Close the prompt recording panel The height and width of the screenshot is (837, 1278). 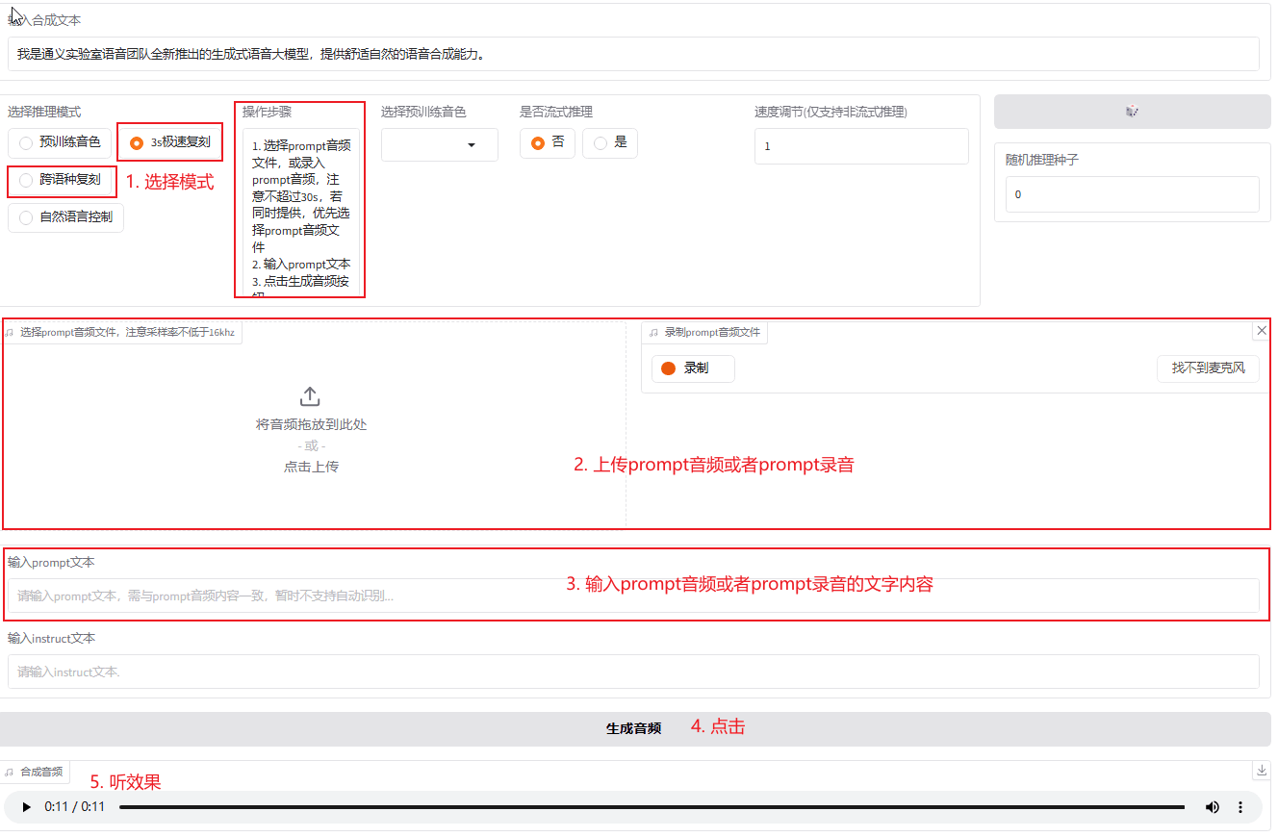1262,330
